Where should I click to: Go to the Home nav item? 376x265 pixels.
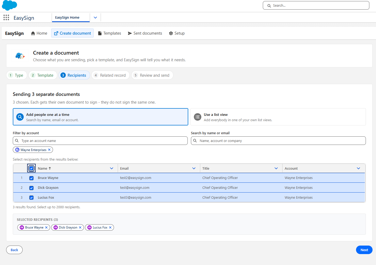39,33
